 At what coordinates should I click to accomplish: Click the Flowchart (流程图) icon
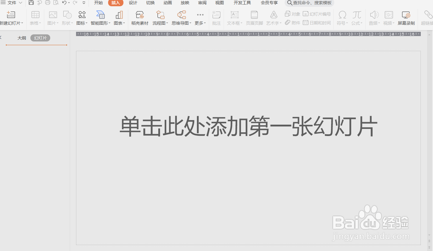tap(160, 15)
